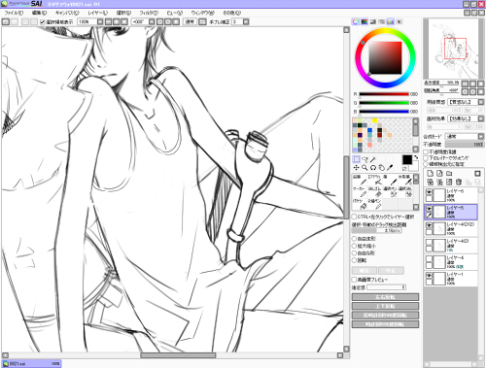The image size is (486, 368).
Task: Delete layer with trash can icon
Action: (458, 182)
